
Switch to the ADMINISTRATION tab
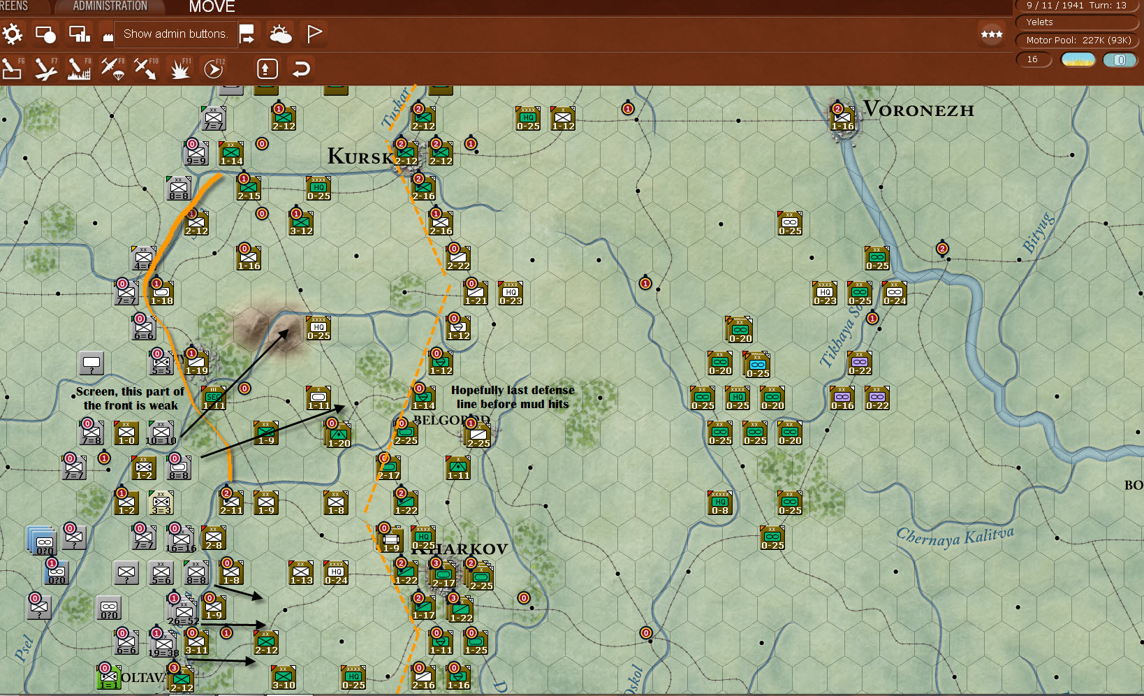(x=110, y=6)
